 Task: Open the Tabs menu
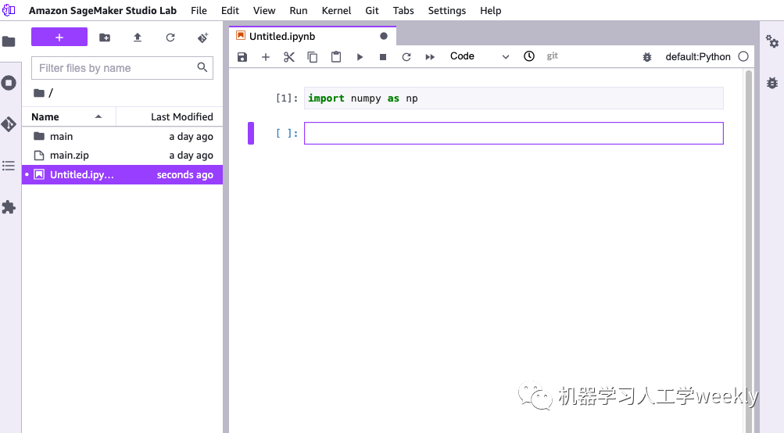click(x=403, y=10)
